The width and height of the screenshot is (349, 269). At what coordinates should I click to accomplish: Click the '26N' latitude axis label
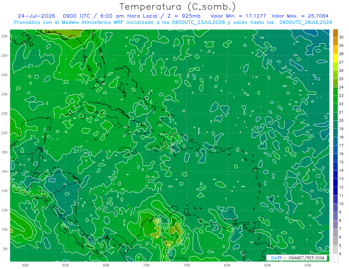[5, 75]
